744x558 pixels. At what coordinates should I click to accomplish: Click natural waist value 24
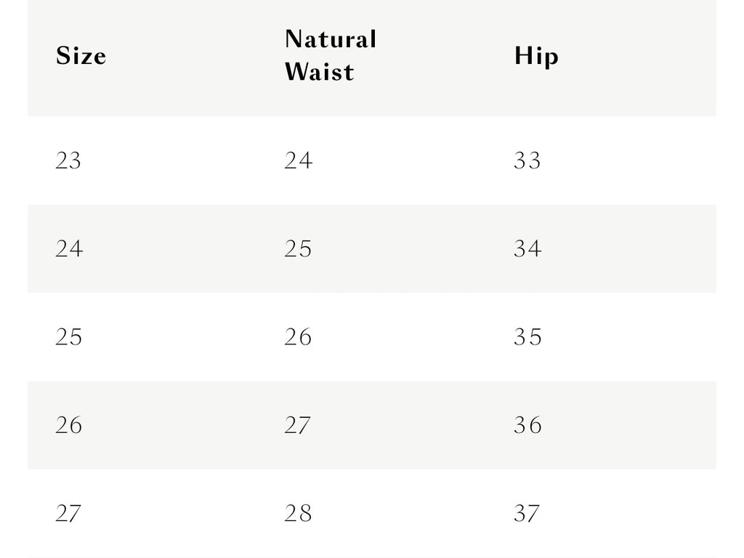click(x=299, y=161)
